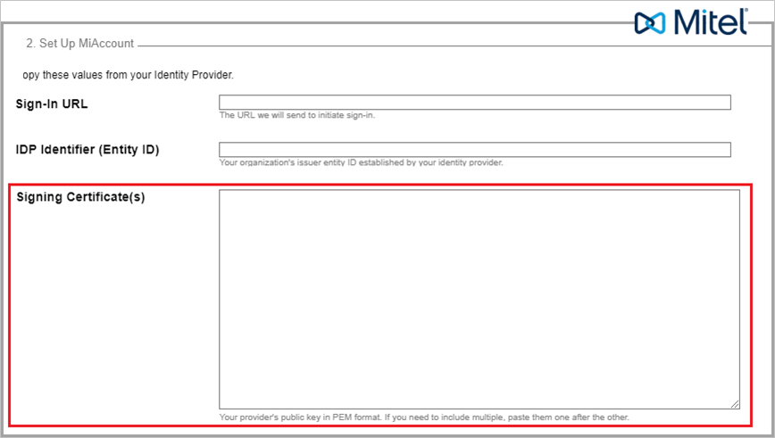Image resolution: width=775 pixels, height=438 pixels.
Task: Click the Mitel logo
Action: click(691, 21)
